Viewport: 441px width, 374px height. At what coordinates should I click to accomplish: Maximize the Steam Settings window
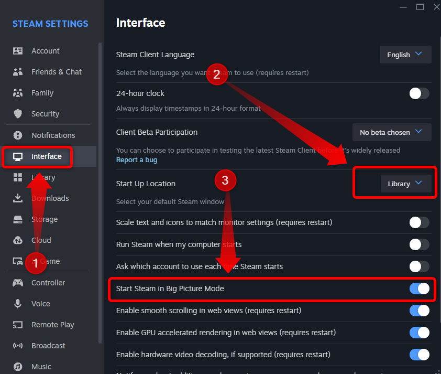pyautogui.click(x=420, y=7)
